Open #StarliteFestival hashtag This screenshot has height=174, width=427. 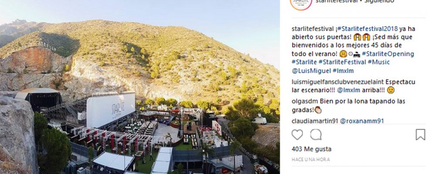point(342,62)
